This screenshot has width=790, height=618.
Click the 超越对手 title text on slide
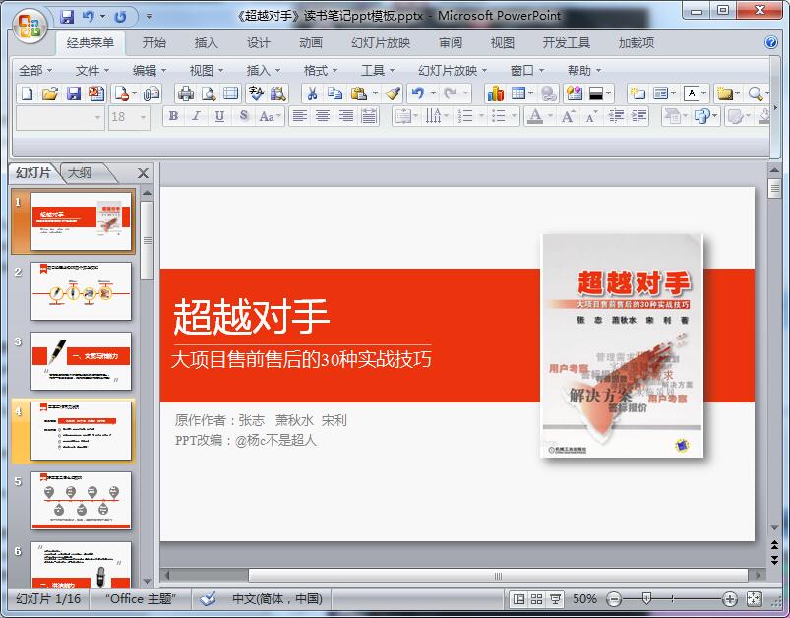click(x=252, y=317)
